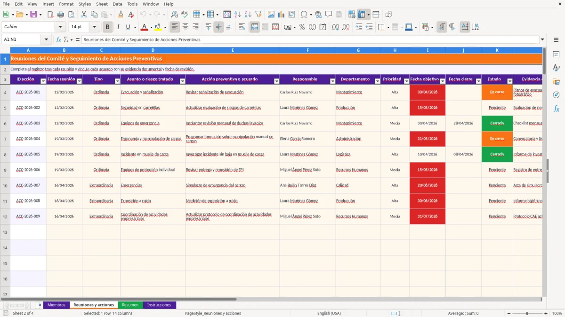Click the AutoFilter funnel icon
The height and width of the screenshot is (317, 565).
coord(258,15)
